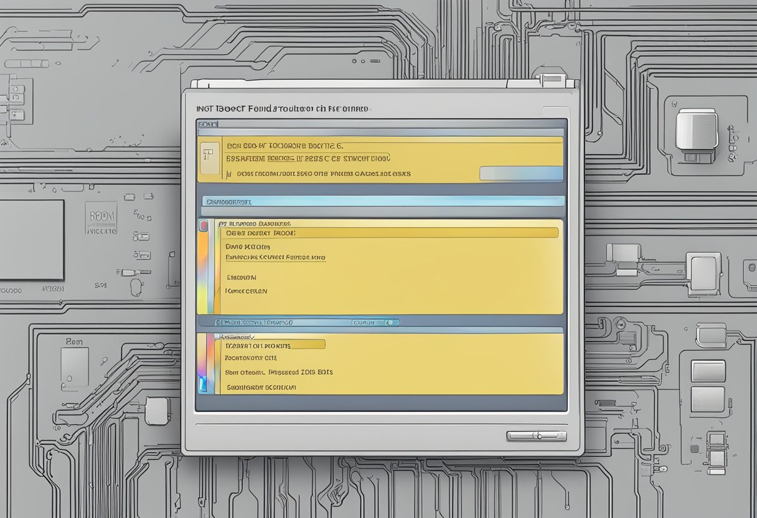Select the striped sidebar icon next to the list
Image resolution: width=757 pixels, height=518 pixels.
203,268
